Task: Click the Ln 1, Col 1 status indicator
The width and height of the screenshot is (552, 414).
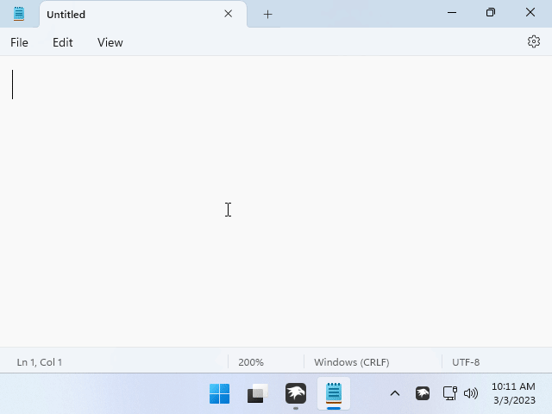Action: [40, 362]
